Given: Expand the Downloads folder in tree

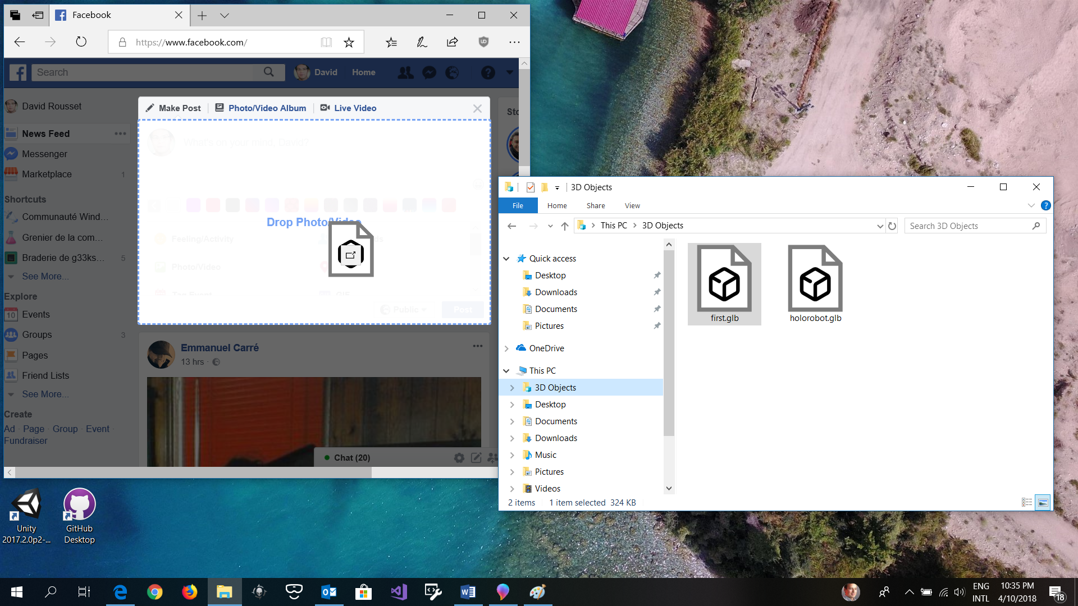Looking at the screenshot, I should (514, 437).
